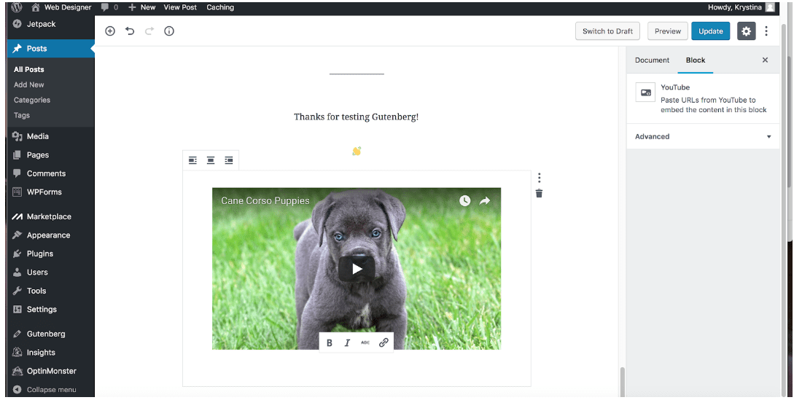Click the Redo arrow in editor toolbar

click(149, 31)
